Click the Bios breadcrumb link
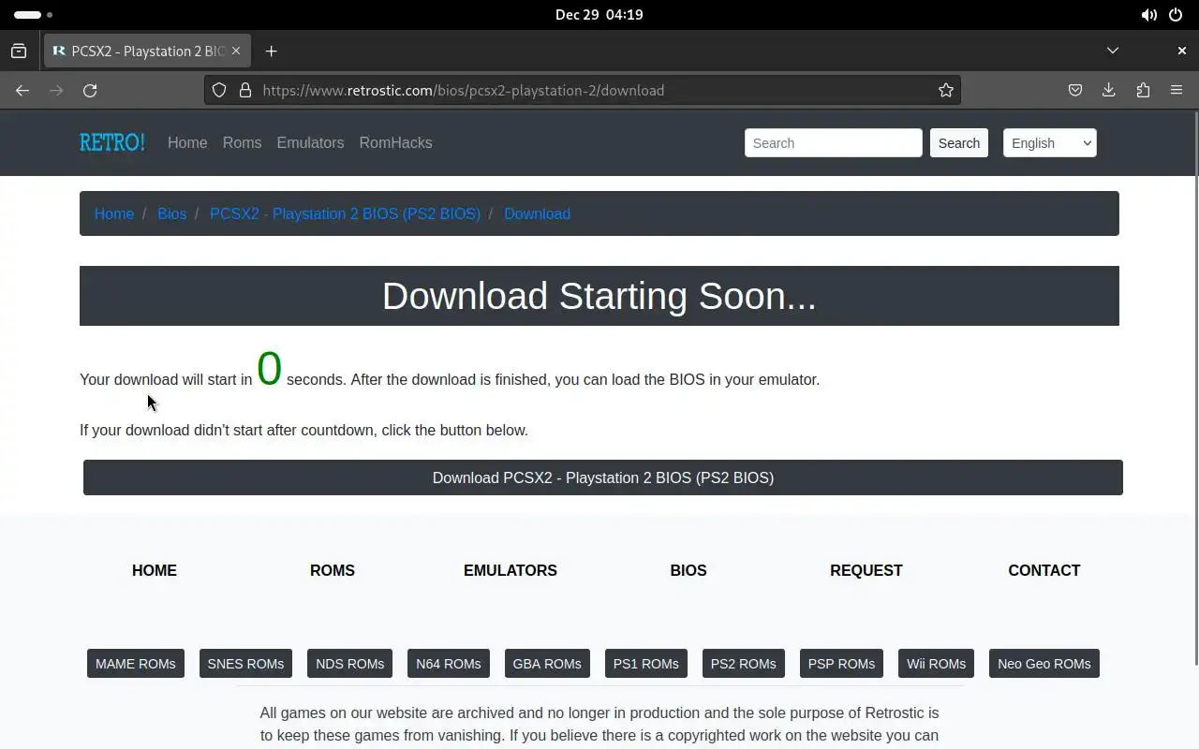The width and height of the screenshot is (1199, 749). point(172,213)
